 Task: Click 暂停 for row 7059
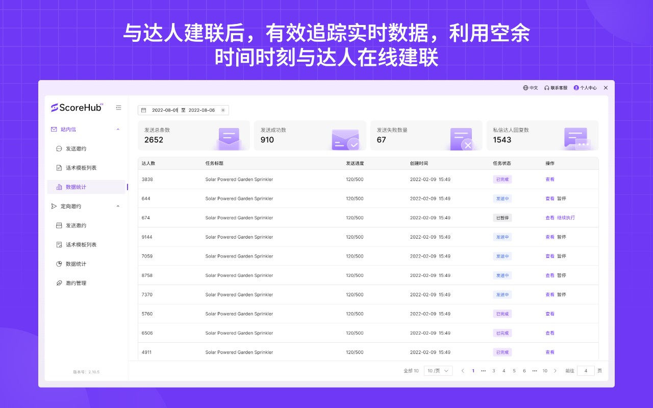pyautogui.click(x=561, y=256)
